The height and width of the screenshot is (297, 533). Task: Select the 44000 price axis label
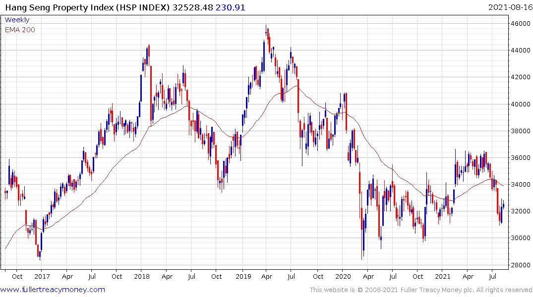click(520, 50)
